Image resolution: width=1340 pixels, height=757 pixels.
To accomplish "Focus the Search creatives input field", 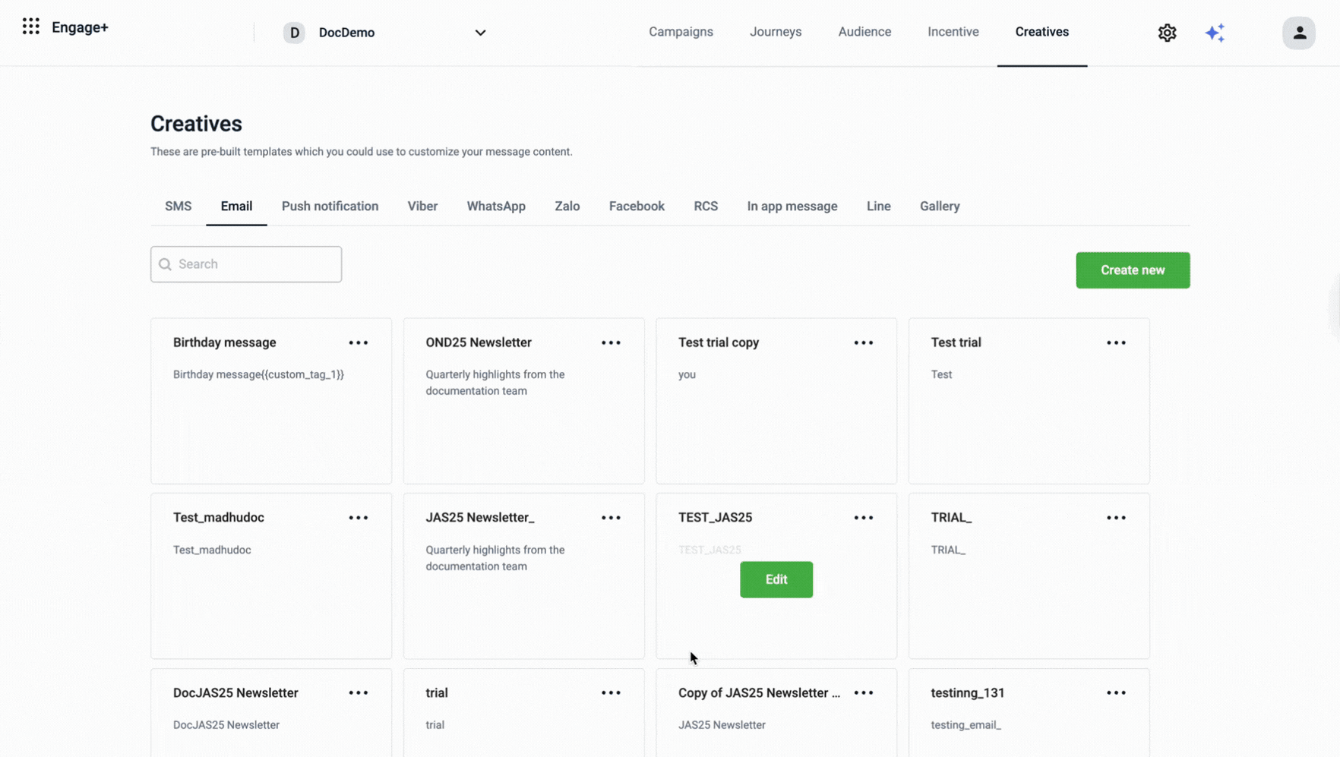I will pos(246,264).
